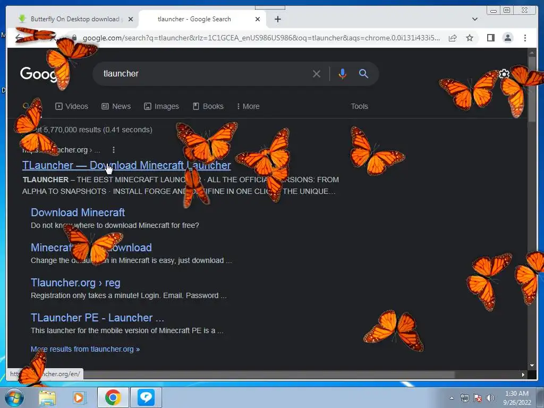The width and height of the screenshot is (544, 408).
Task: Open the blue chat-bubble taskbar app
Action: 146,397
